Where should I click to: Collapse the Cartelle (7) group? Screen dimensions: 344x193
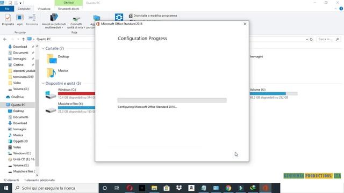[43, 48]
